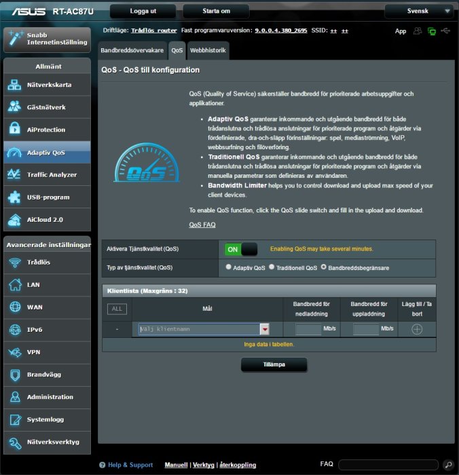The height and width of the screenshot is (475, 459).
Task: Open the Traffic Analyzer menu item
Action: pos(47,174)
